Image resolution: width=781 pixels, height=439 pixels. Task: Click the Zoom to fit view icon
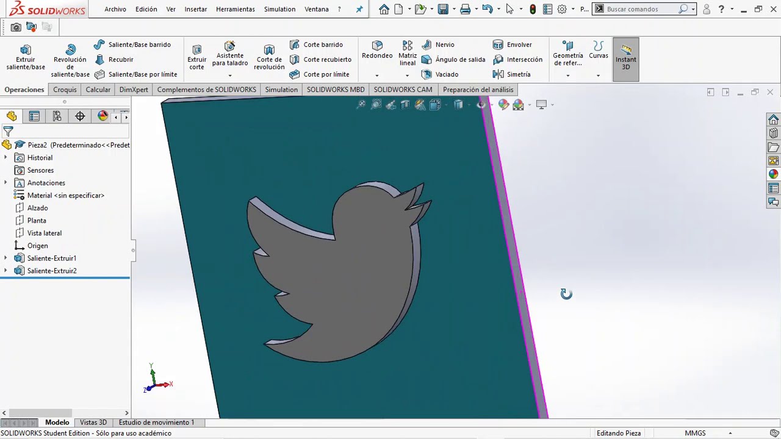[x=361, y=105]
